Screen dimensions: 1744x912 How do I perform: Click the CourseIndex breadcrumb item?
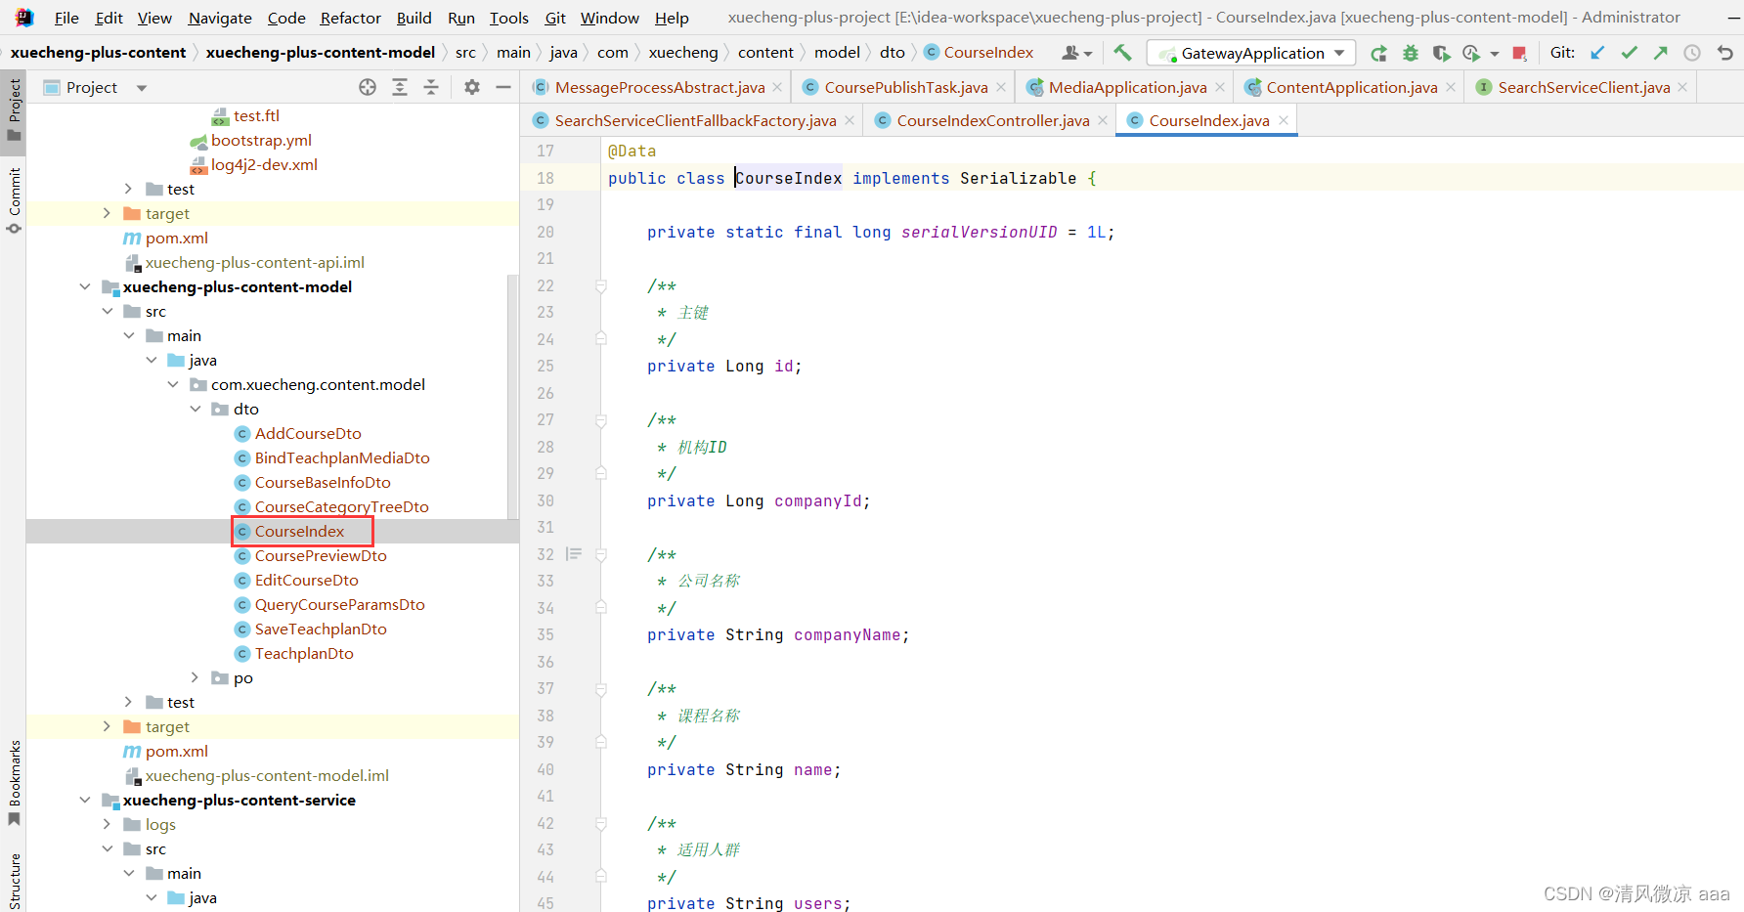pos(979,53)
